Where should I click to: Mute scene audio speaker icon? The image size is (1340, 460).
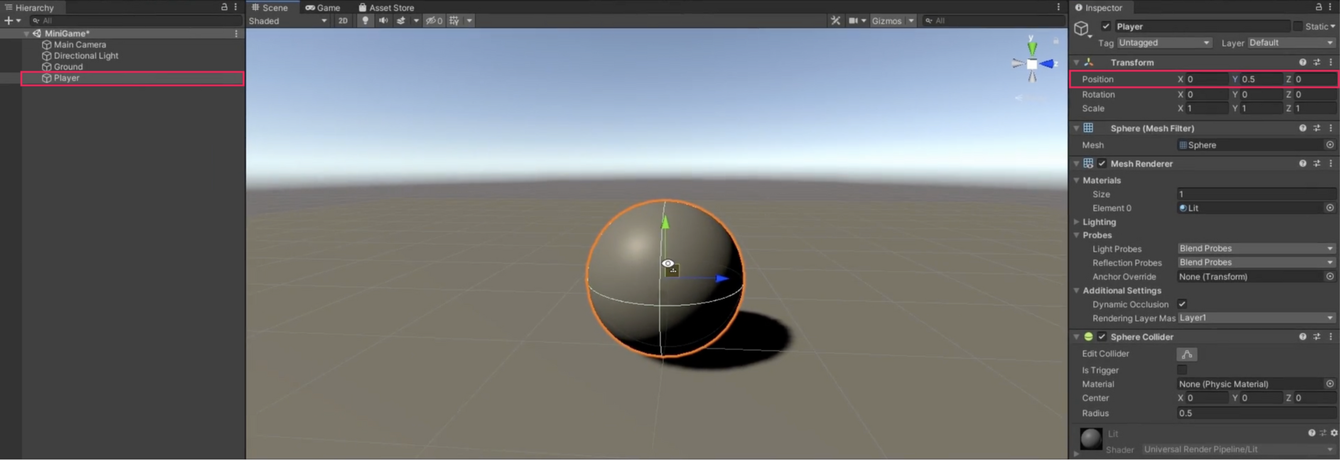coord(383,21)
